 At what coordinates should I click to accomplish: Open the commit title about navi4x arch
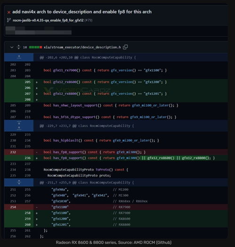(x=82, y=12)
